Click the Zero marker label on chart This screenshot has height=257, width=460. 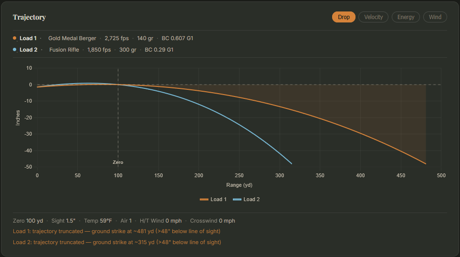point(118,162)
